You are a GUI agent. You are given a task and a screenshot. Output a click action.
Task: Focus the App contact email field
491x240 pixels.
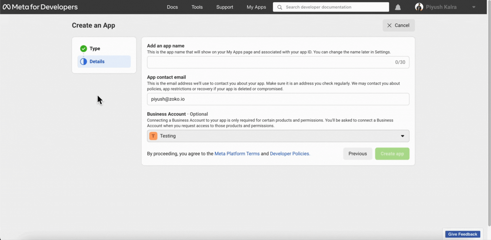tap(278, 99)
